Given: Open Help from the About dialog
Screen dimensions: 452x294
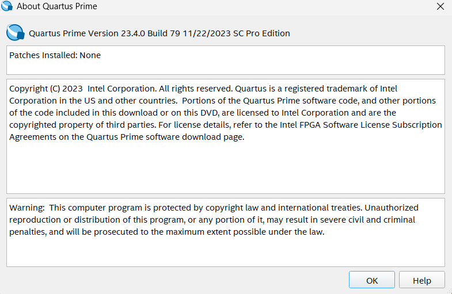Looking at the screenshot, I should click(421, 280).
